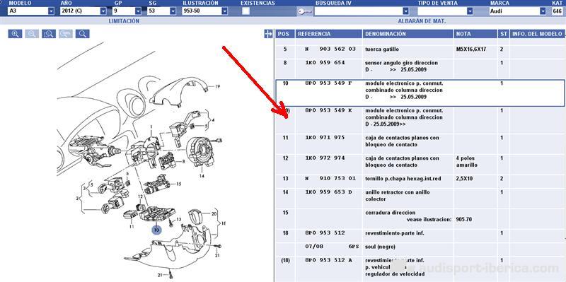Click the zoom in magnifier icon
The width and height of the screenshot is (566, 282).
[x=15, y=34]
